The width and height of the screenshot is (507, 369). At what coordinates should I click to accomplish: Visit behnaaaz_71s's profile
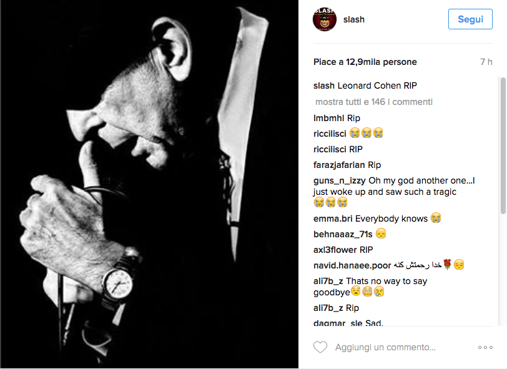(337, 234)
